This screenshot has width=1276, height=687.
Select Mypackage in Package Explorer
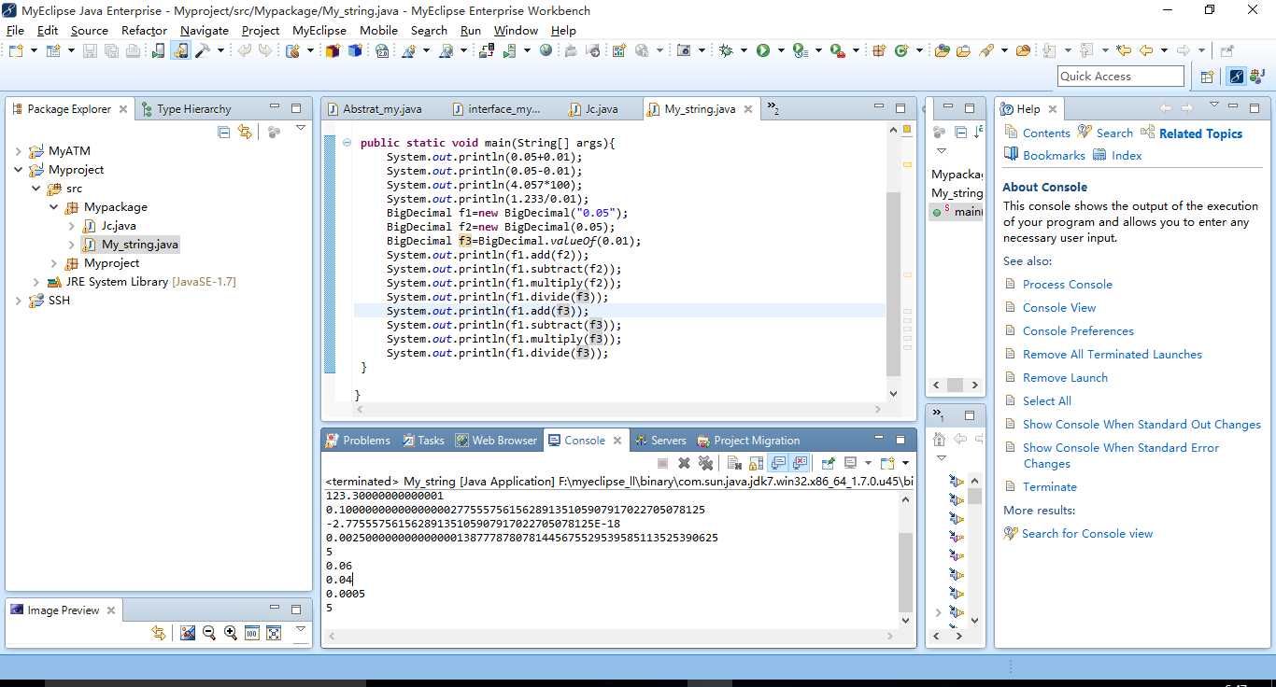116,207
